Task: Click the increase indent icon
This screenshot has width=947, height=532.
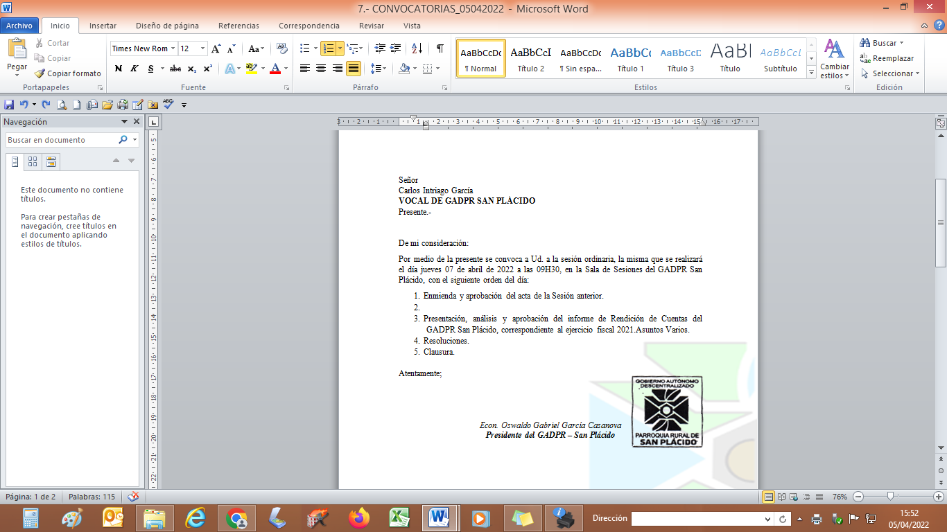Action: (x=396, y=48)
